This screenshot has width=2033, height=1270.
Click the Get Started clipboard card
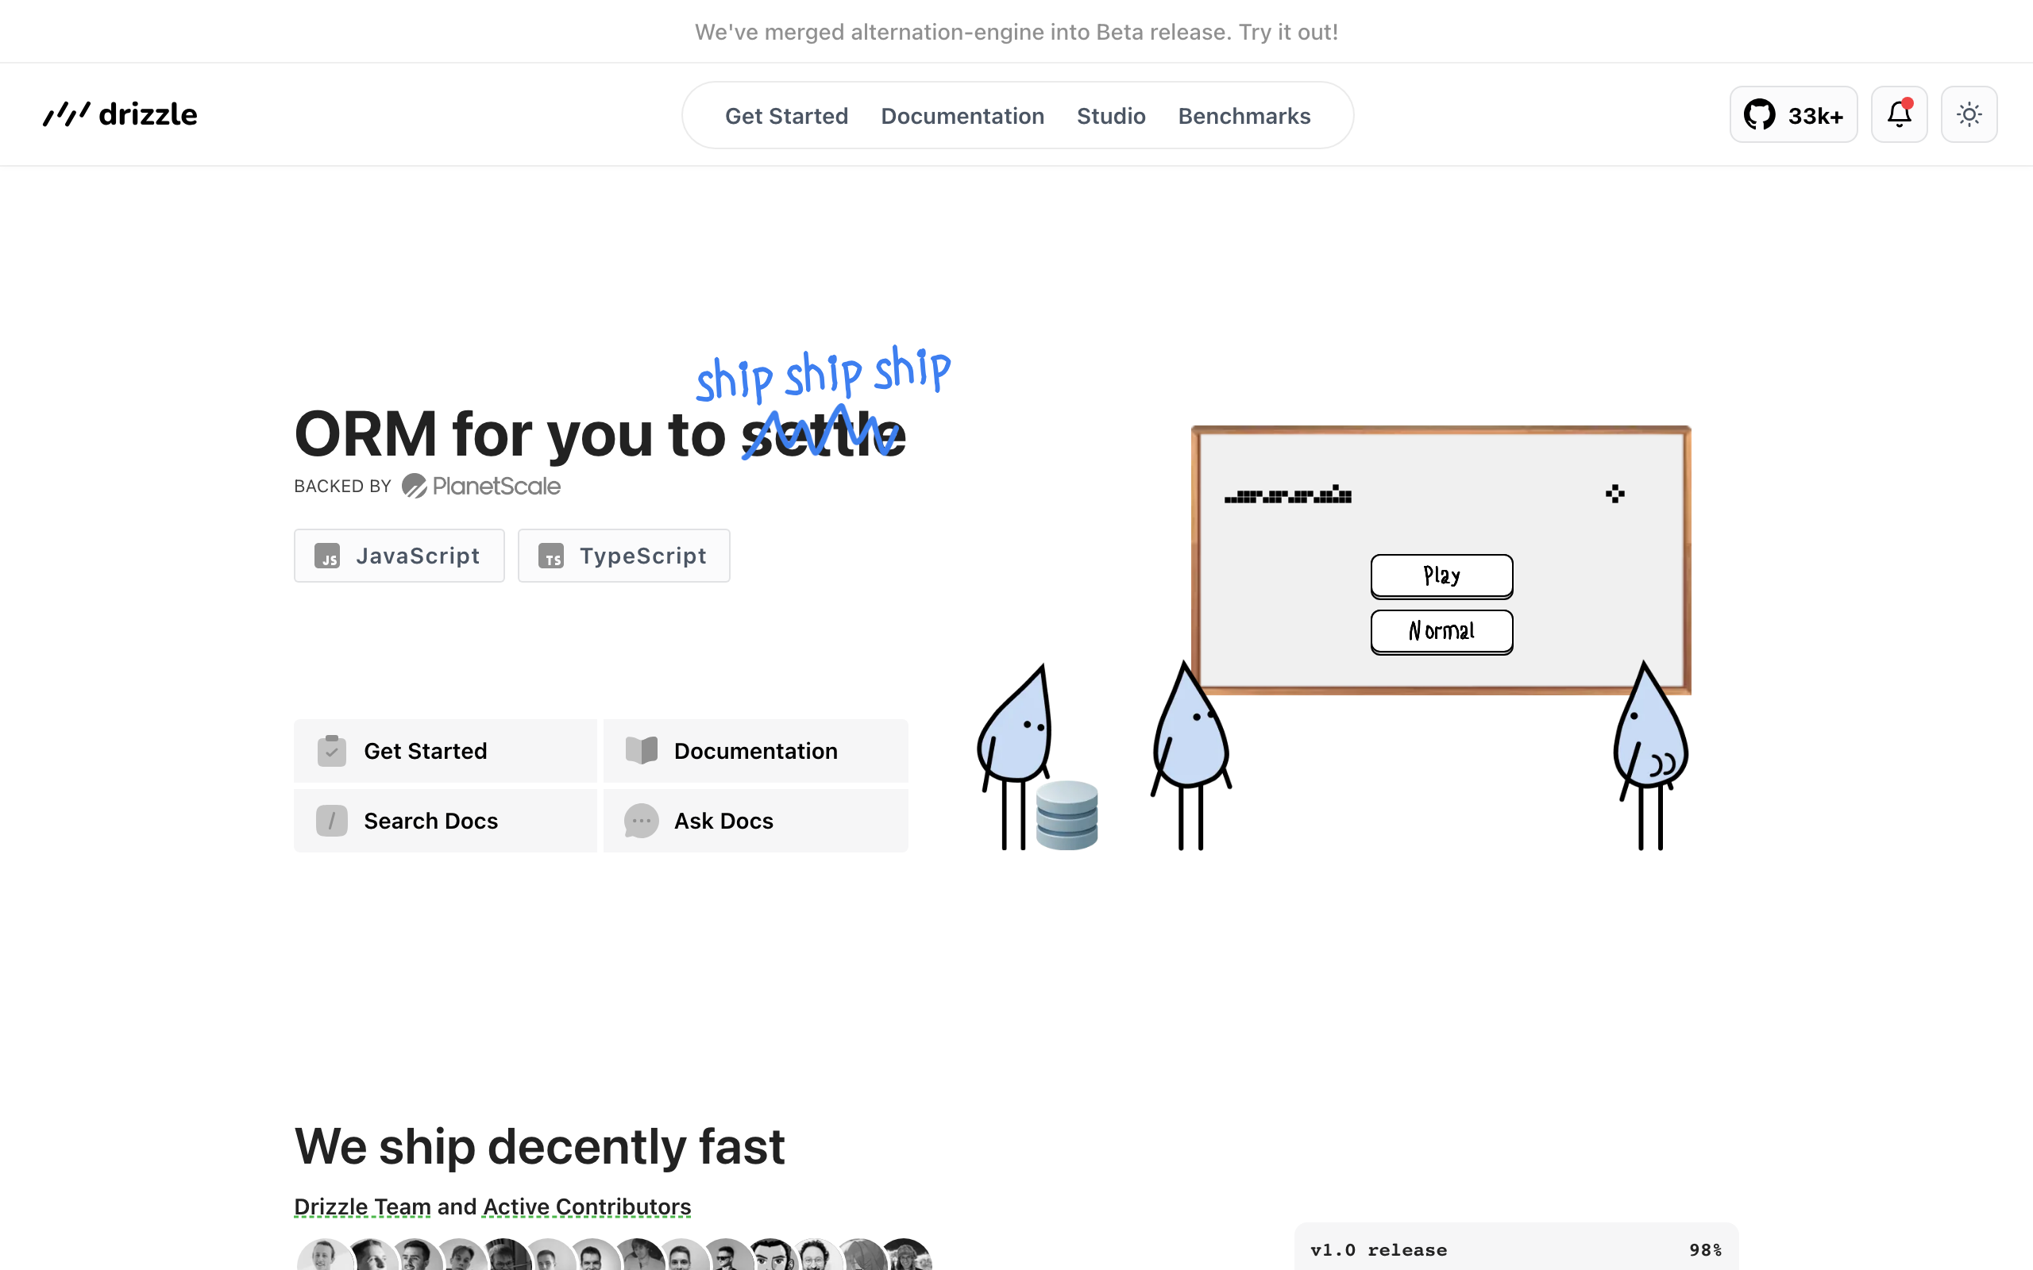[446, 751]
